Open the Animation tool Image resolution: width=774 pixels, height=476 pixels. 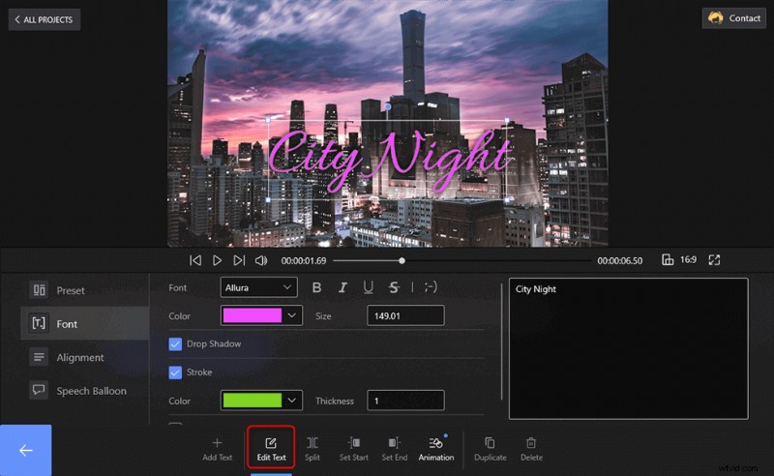(436, 449)
